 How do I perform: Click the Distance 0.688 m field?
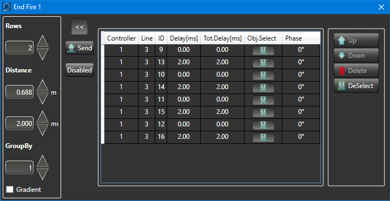coord(19,92)
